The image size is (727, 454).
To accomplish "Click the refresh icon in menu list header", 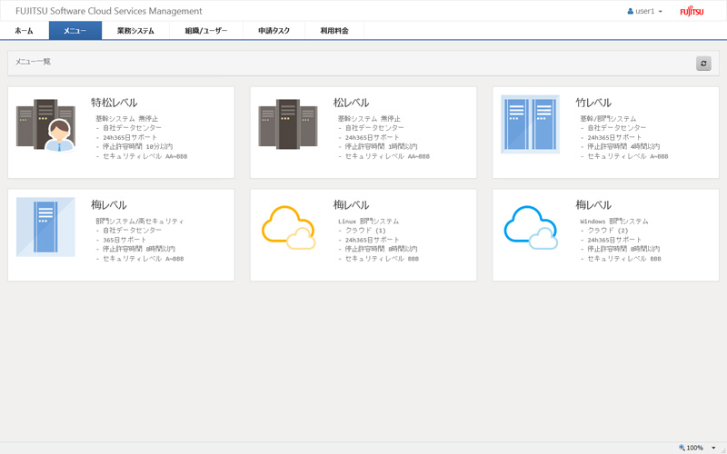I will 703,64.
